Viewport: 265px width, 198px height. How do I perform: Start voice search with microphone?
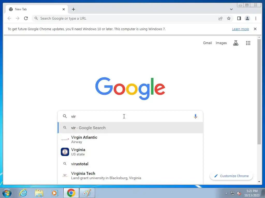pos(195,116)
